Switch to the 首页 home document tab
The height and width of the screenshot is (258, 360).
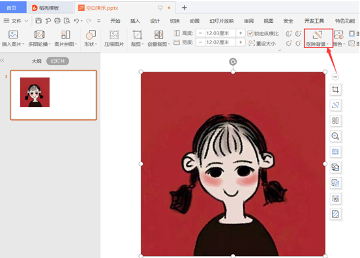13,8
